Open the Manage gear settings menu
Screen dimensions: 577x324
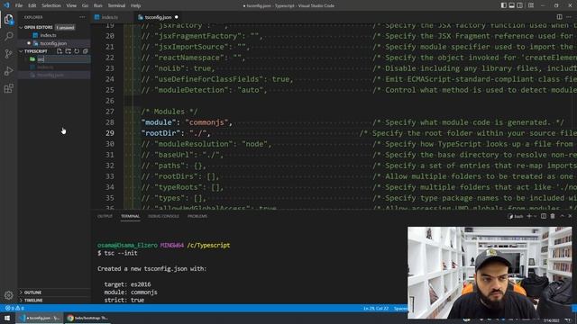point(8,294)
